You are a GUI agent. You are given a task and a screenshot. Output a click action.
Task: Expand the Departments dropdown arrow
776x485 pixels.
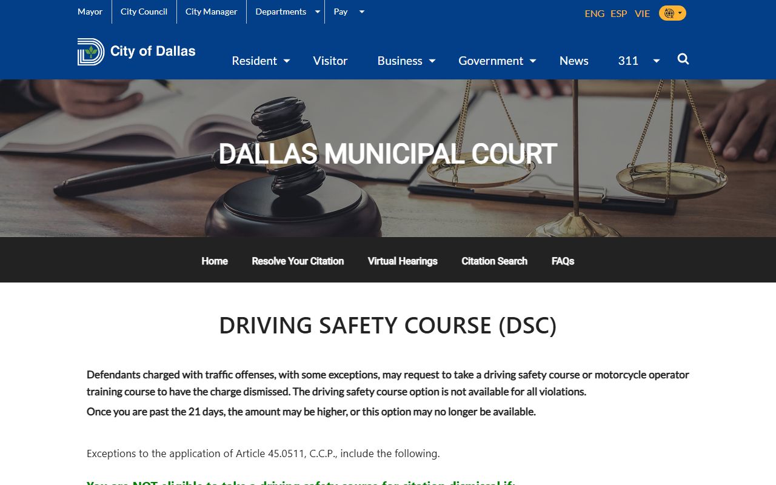(317, 12)
